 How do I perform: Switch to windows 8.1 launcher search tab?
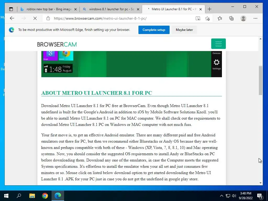[x=111, y=9]
